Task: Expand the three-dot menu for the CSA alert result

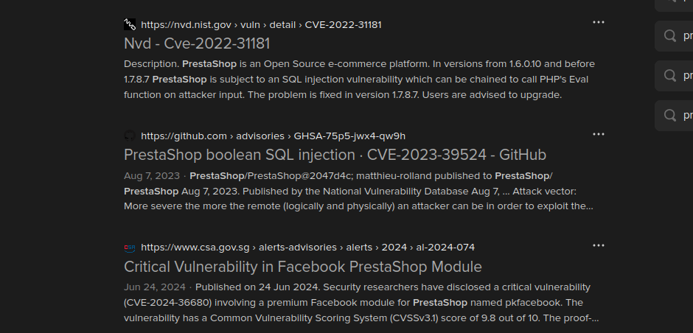Action: click(599, 245)
